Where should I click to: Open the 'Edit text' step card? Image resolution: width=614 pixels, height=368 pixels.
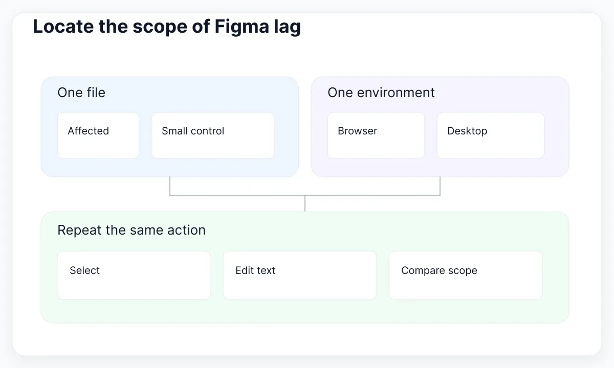click(300, 275)
